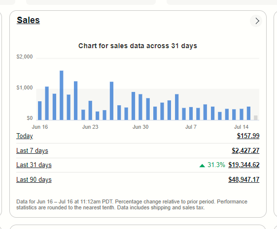Click the chevron arrow in the Sales card

click(x=256, y=21)
